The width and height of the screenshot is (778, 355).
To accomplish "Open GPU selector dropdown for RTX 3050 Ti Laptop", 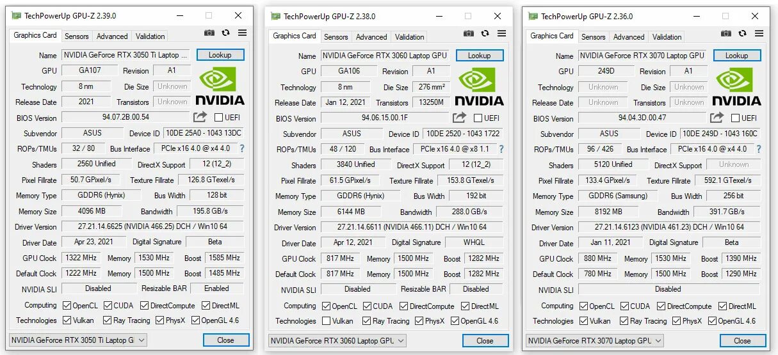I will click(x=78, y=340).
